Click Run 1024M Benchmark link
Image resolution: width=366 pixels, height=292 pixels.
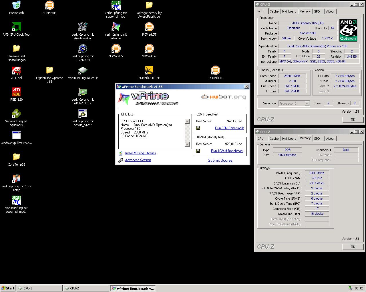point(227,151)
